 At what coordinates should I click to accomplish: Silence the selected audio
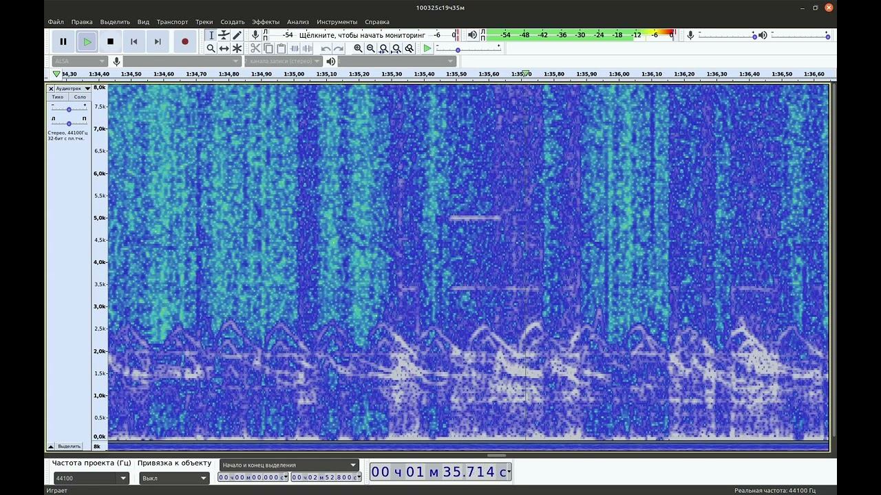pyautogui.click(x=308, y=48)
